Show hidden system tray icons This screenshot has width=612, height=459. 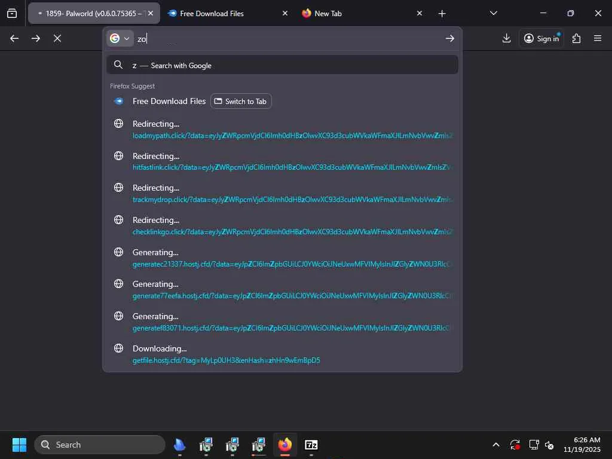(x=495, y=445)
